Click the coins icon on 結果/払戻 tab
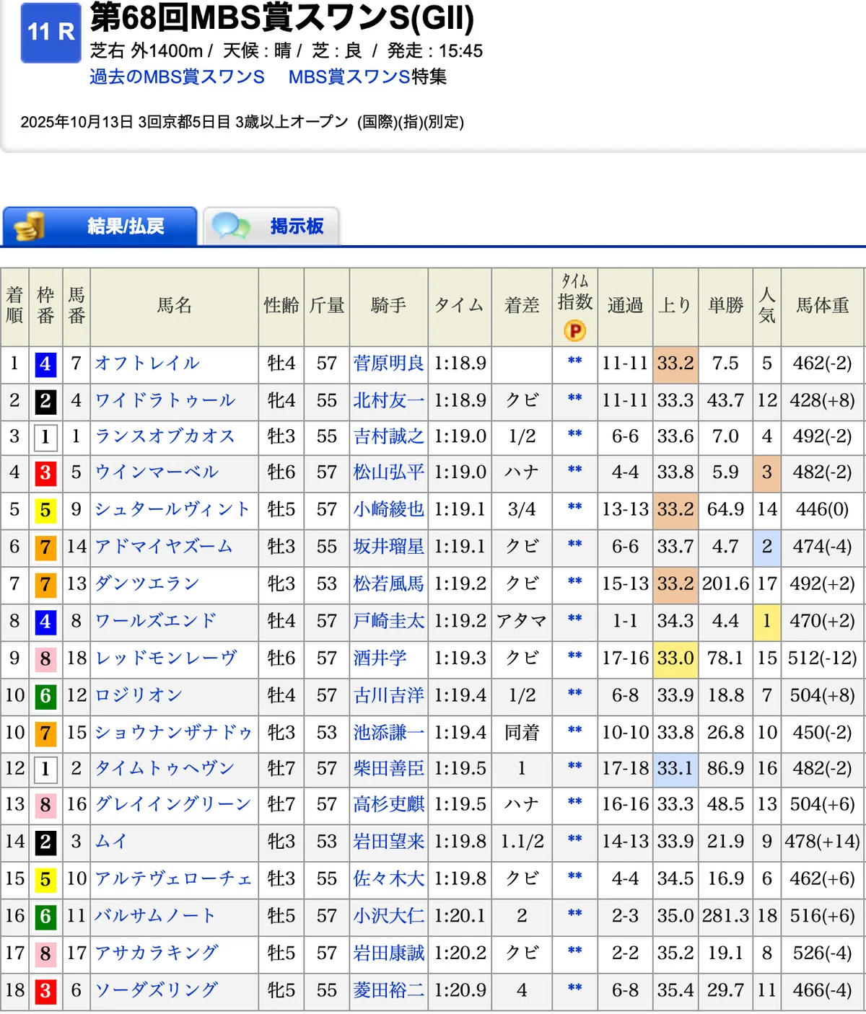Screen dimensions: 866x1014 30,226
